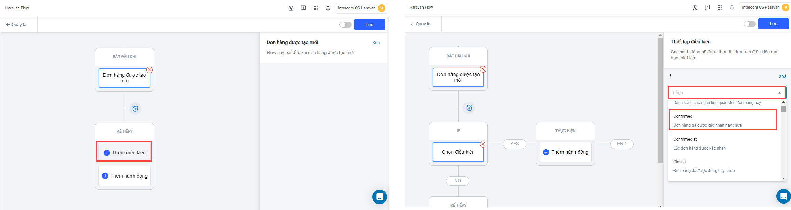
Task: Click dropdown list scroll up arrow
Action: [x=783, y=102]
